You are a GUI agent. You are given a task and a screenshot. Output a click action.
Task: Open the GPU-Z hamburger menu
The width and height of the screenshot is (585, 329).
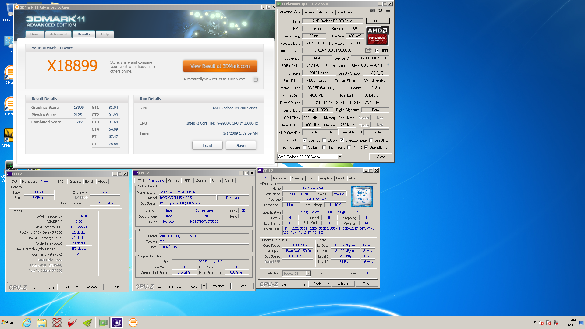[x=388, y=10]
